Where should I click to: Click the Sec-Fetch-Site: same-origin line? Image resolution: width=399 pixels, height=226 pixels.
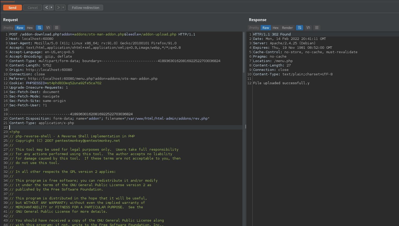[38, 101]
